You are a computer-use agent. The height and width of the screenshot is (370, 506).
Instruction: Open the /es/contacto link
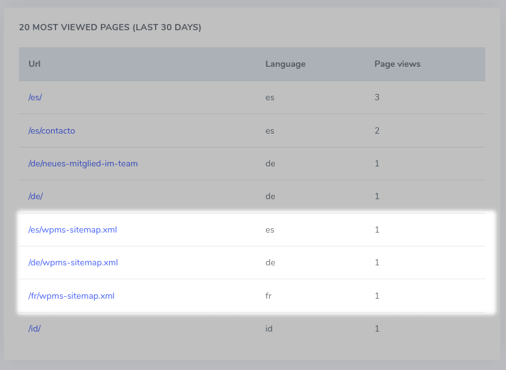(52, 130)
